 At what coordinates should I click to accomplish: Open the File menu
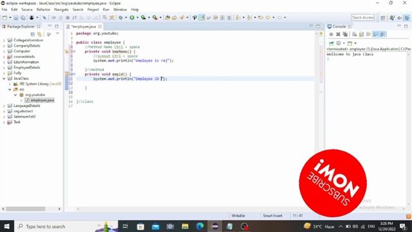coord(5,10)
